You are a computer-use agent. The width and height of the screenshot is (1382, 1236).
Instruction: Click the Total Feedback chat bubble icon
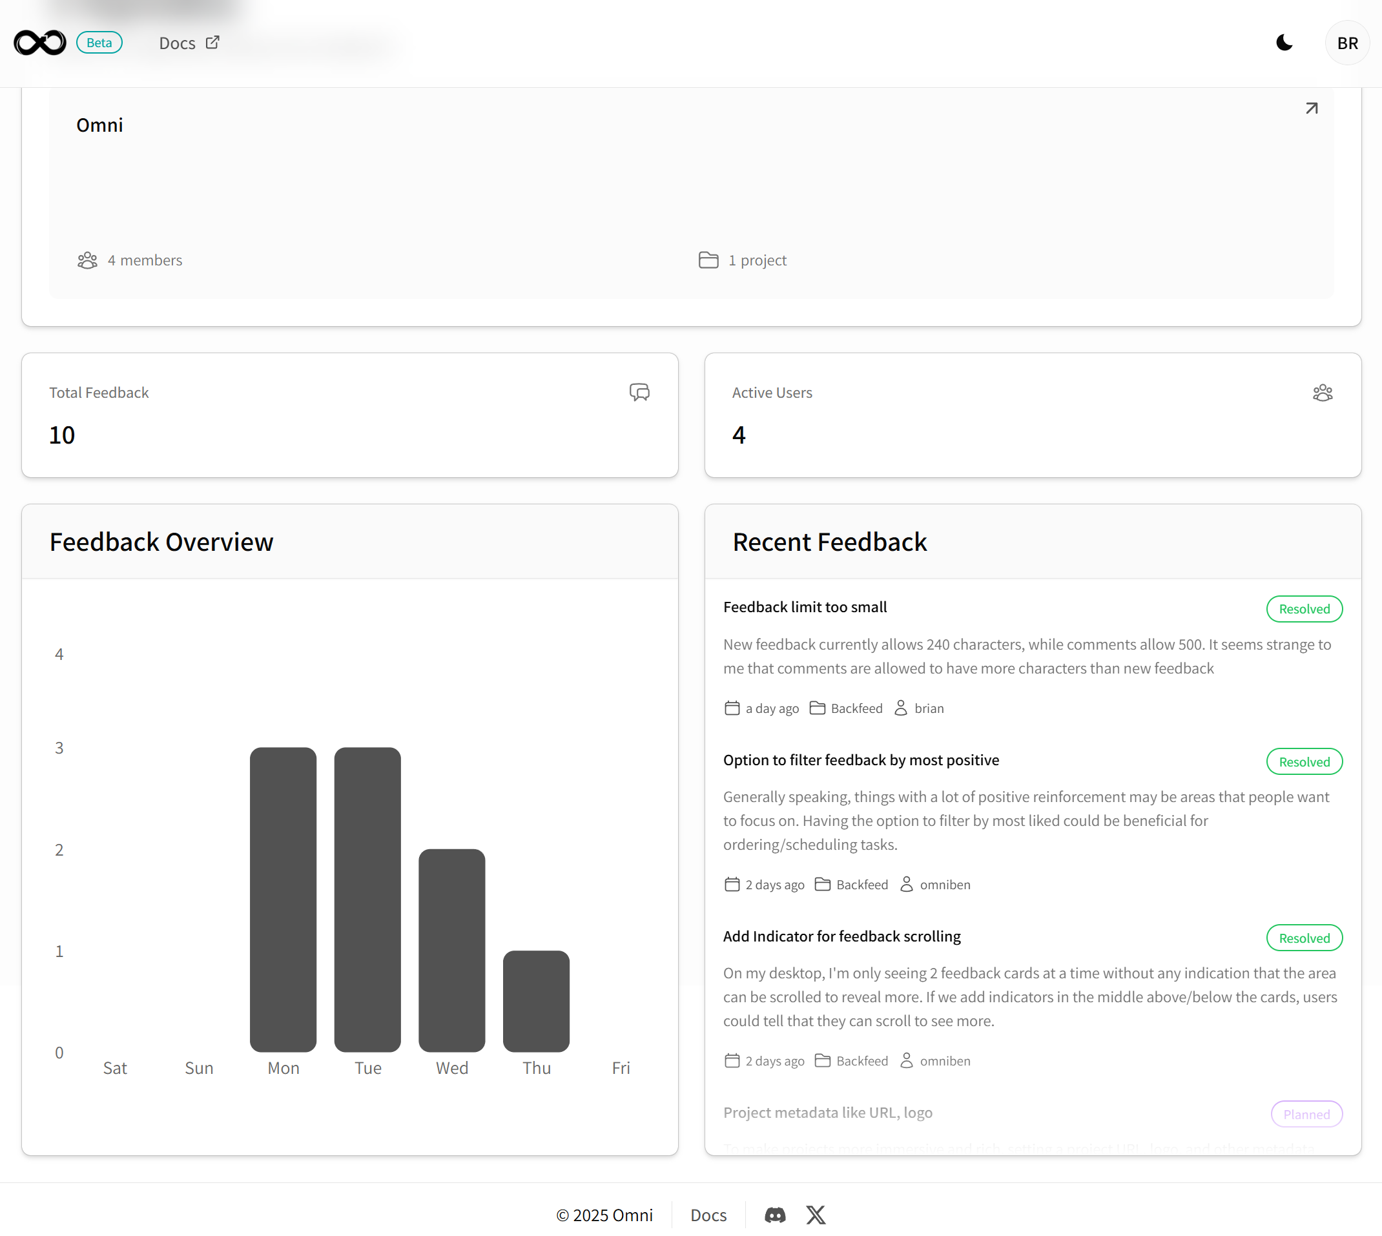(x=639, y=393)
